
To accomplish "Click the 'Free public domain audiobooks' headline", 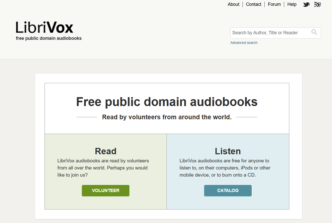I will tap(167, 102).
